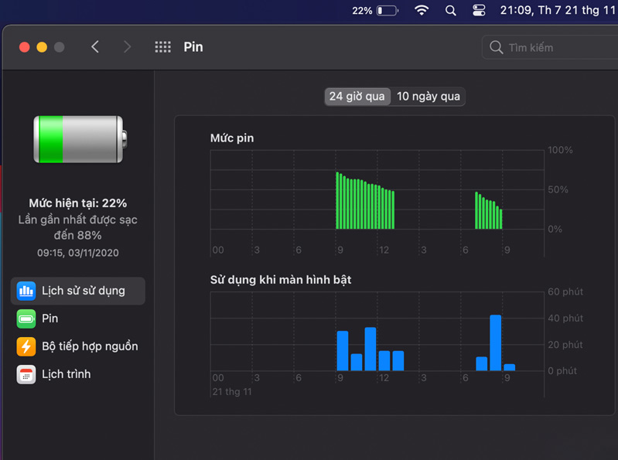Switch to the 10 ngày qua view

tap(429, 97)
